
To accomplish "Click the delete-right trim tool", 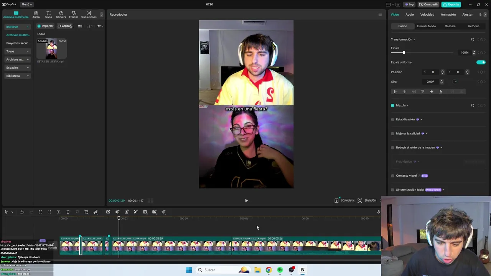I will point(58,212).
